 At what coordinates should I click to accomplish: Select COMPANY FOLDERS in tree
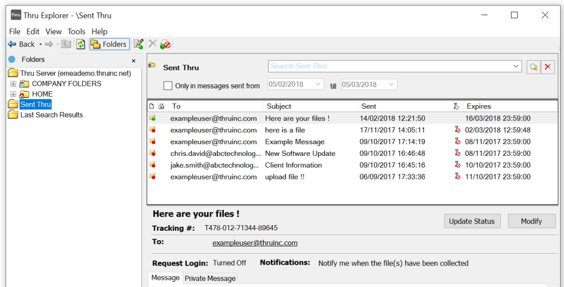(x=67, y=84)
